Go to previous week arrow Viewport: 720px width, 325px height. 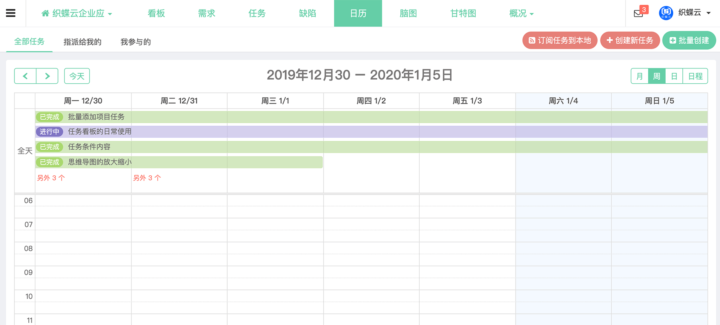[25, 76]
